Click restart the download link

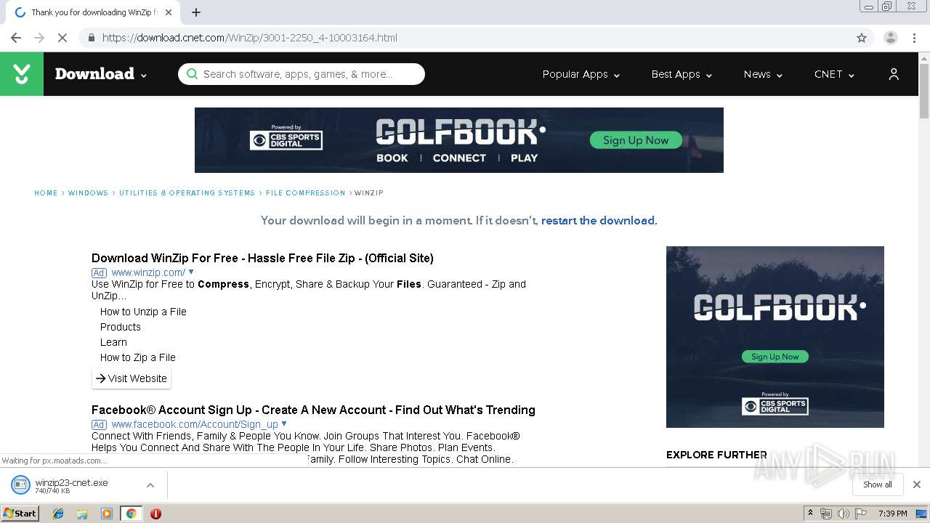tap(598, 221)
